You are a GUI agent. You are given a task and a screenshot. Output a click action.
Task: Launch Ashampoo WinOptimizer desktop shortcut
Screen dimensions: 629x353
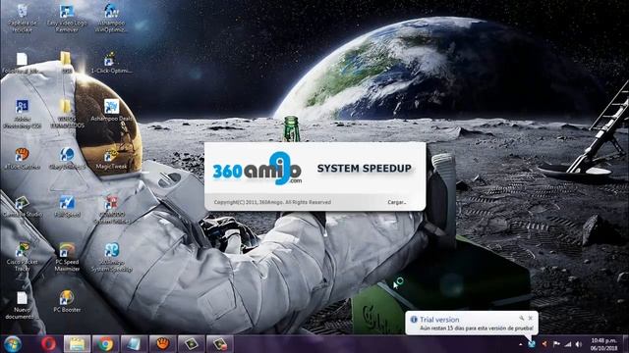click(111, 19)
